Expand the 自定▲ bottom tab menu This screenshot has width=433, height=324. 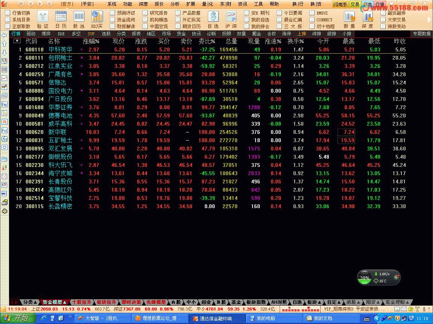(334, 302)
